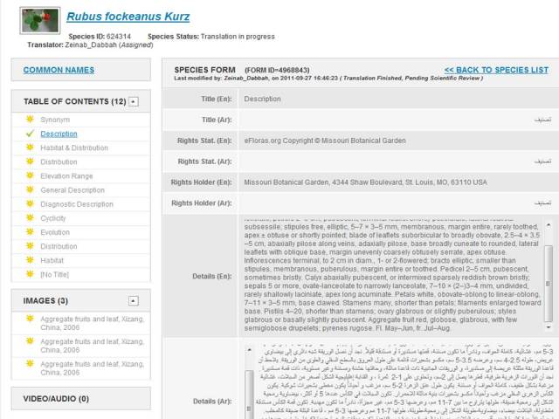
Task: Click Details (En) scrollbar down arrow
Action: coord(549,327)
